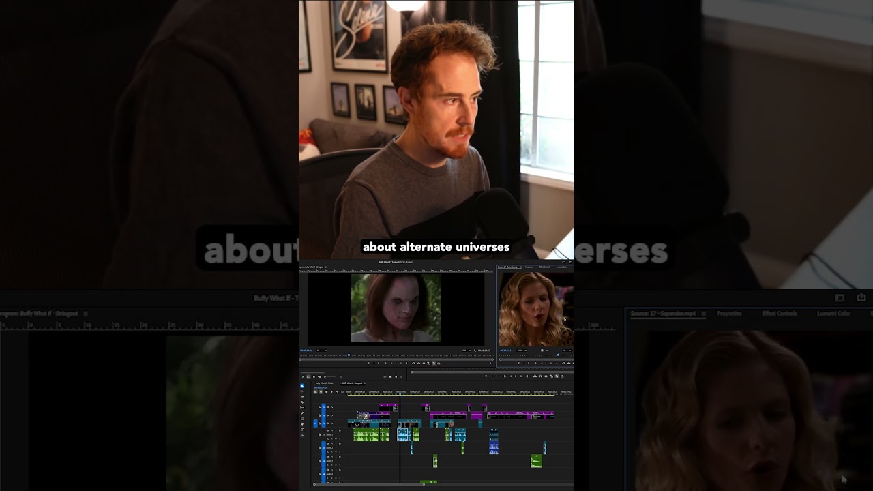Viewport: 873px width, 491px height.
Task: Export frame from Program monitor
Action: click(x=424, y=363)
